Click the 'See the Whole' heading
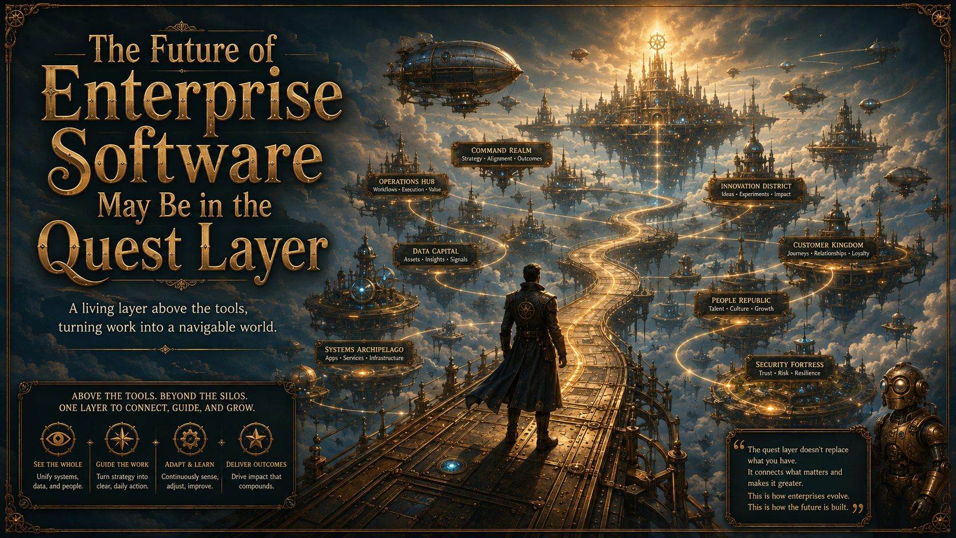The height and width of the screenshot is (538, 956). click(x=58, y=464)
